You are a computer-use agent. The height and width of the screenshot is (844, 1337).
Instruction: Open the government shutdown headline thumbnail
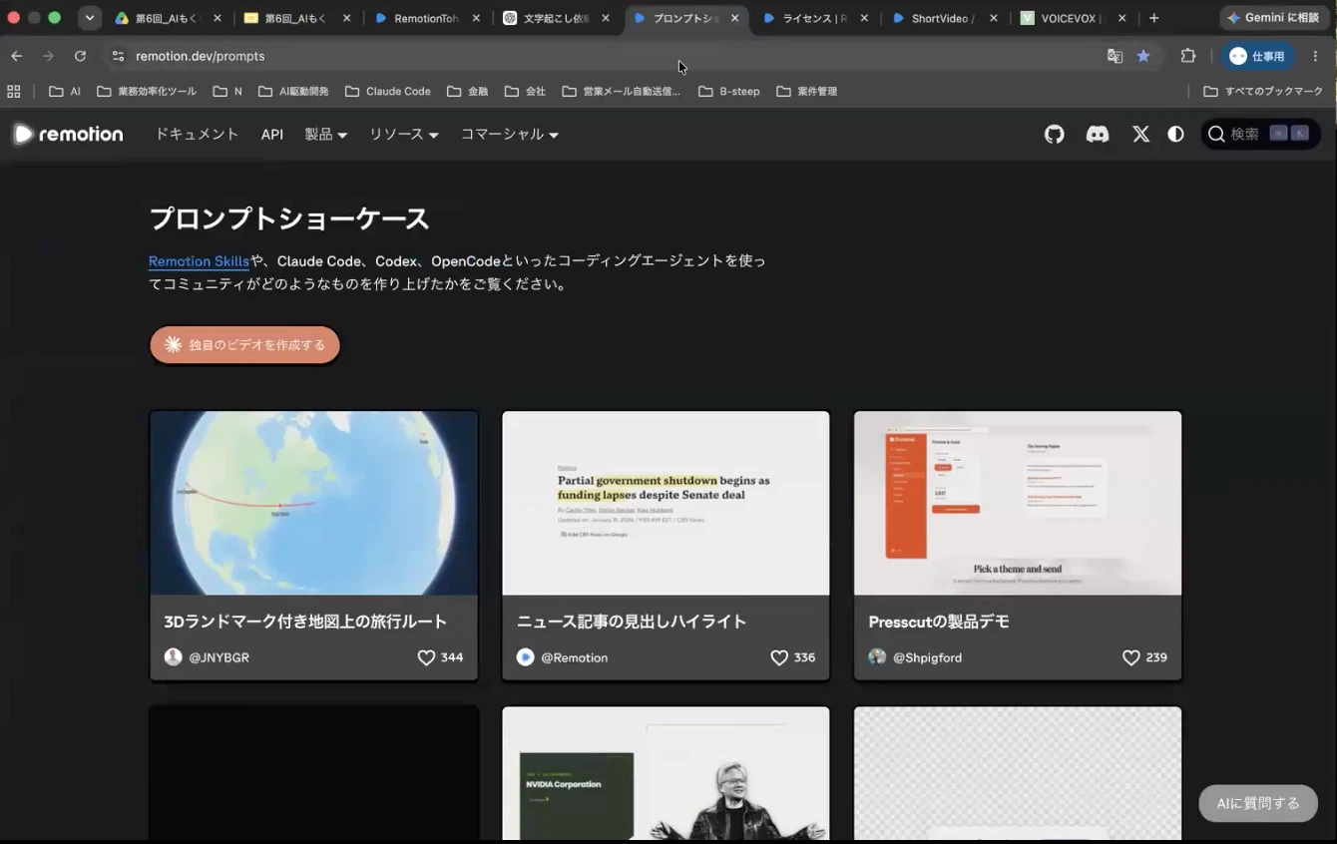point(666,503)
